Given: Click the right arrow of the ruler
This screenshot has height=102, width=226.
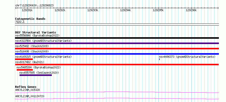Looking at the screenshot, I should [x=218, y=8].
